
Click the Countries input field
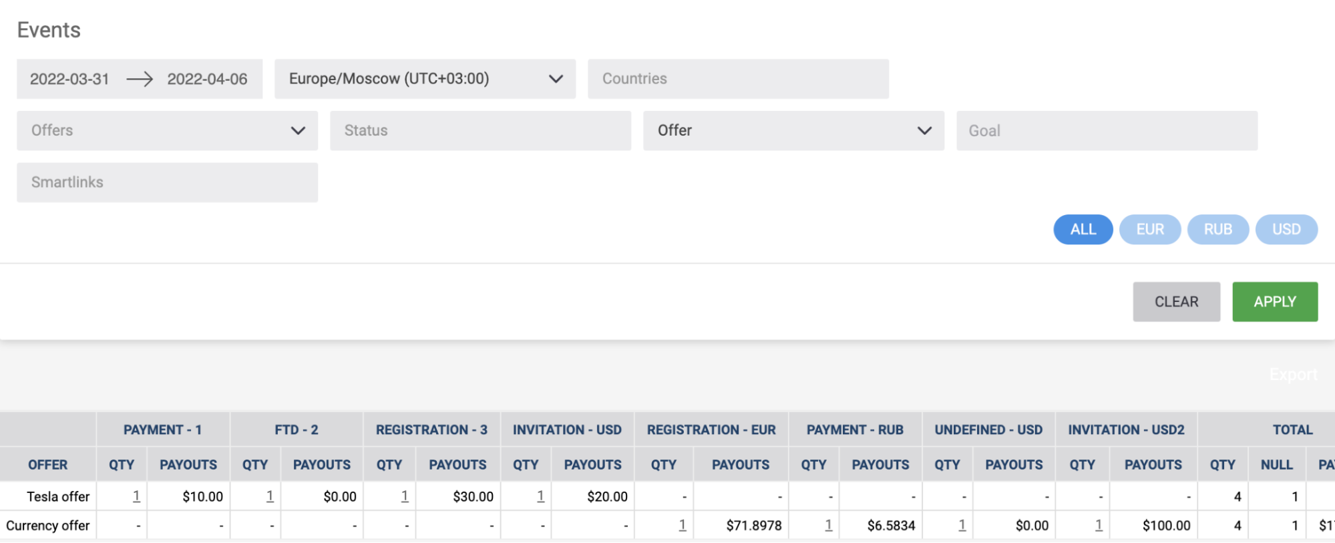tap(738, 79)
